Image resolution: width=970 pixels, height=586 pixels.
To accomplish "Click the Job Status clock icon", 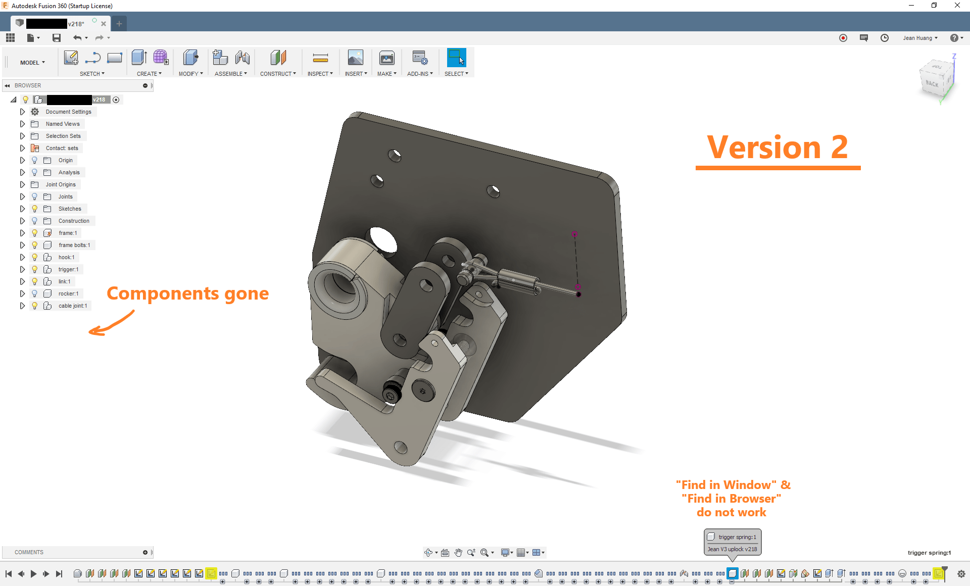I will (x=885, y=38).
